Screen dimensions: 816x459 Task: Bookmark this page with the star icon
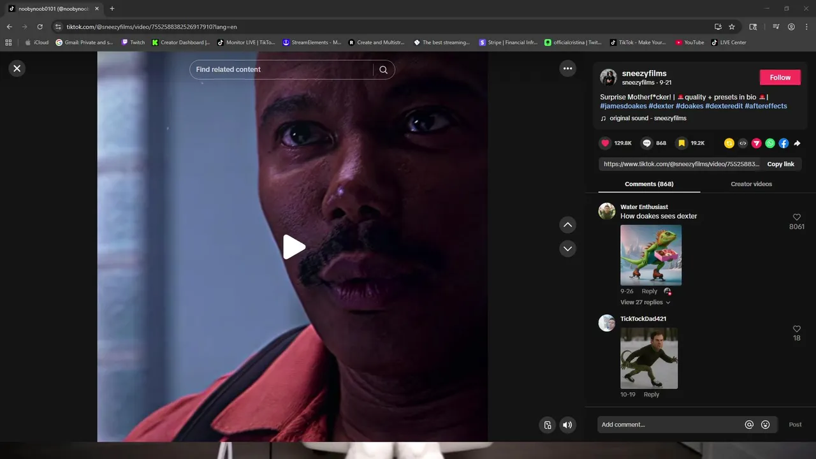coord(732,27)
